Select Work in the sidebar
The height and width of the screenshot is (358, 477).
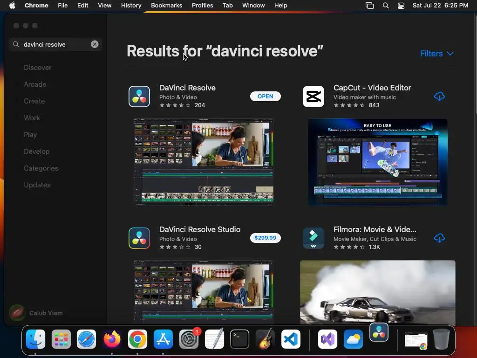[x=32, y=118]
